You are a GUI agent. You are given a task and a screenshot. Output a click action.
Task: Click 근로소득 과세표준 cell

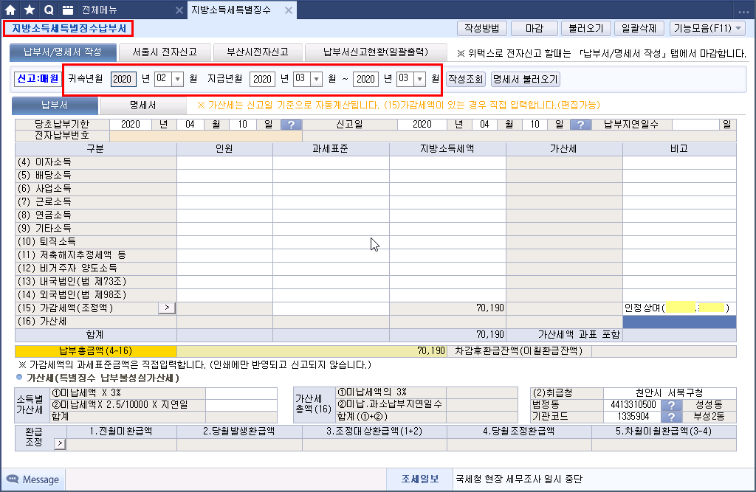point(331,202)
